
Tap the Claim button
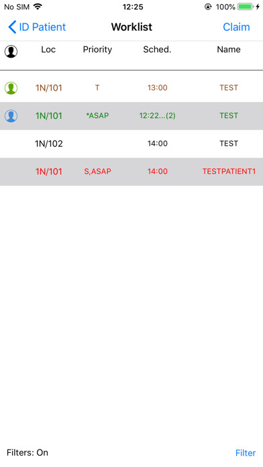(x=236, y=27)
